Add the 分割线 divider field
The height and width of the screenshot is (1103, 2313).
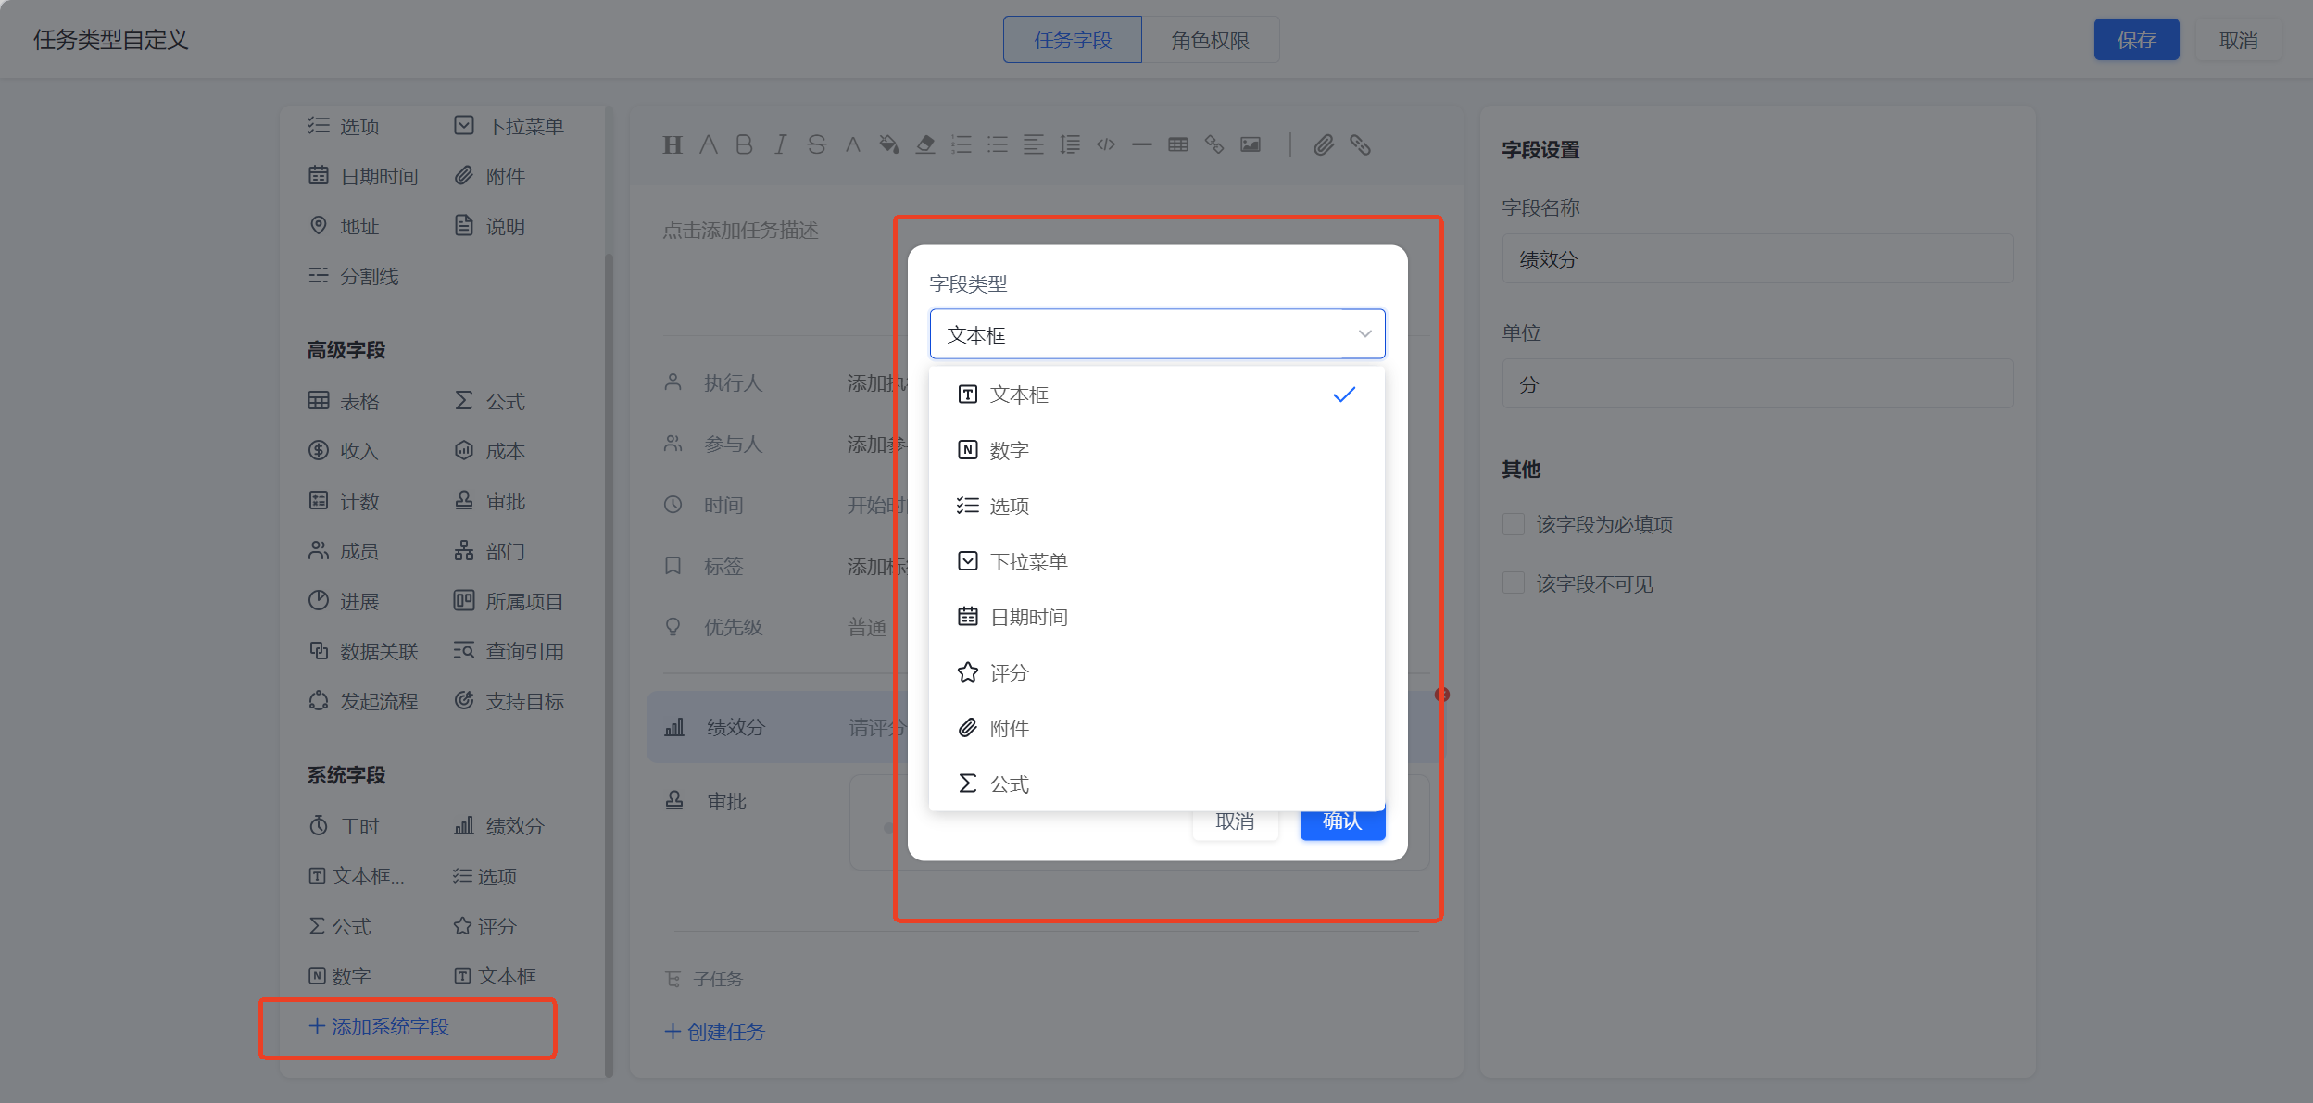(353, 276)
